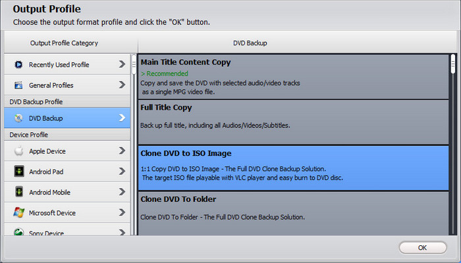
Task: Open the General Profiles category
Action: coord(67,85)
